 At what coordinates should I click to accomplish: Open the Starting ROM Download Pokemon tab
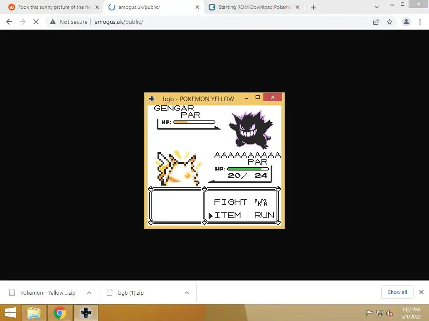254,7
